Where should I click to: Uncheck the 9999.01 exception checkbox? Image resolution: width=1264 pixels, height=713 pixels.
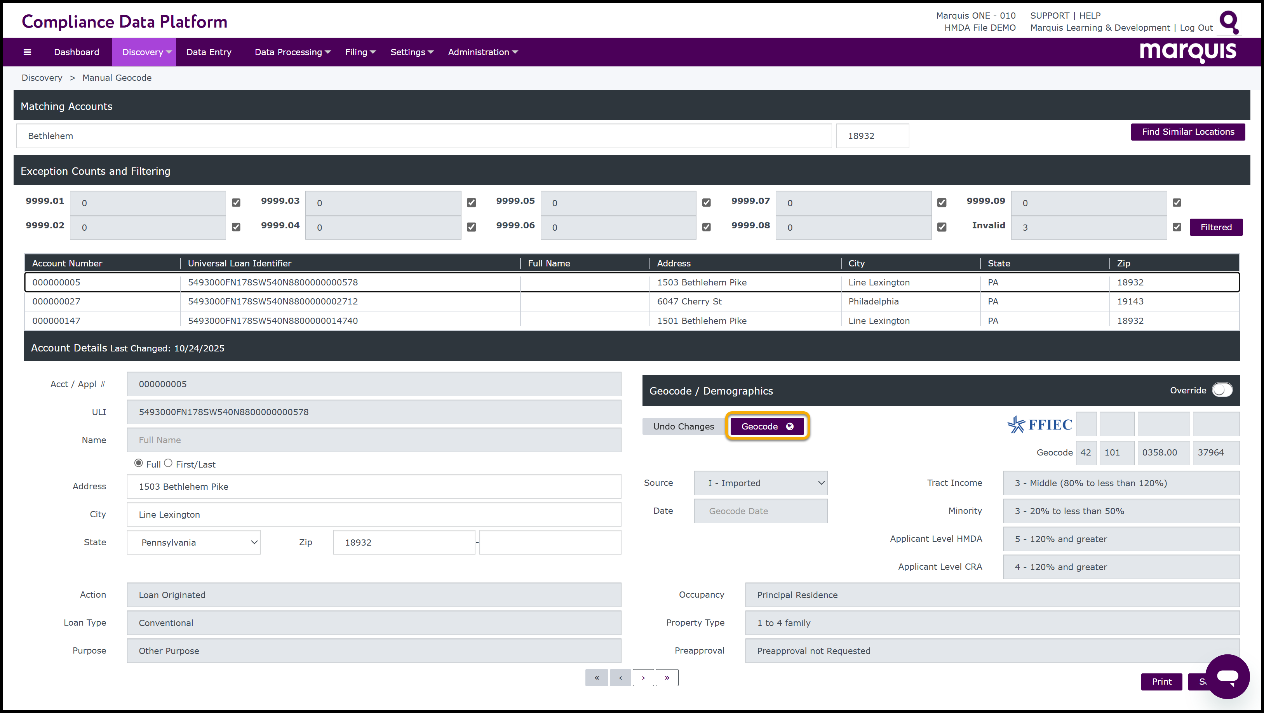pyautogui.click(x=236, y=203)
